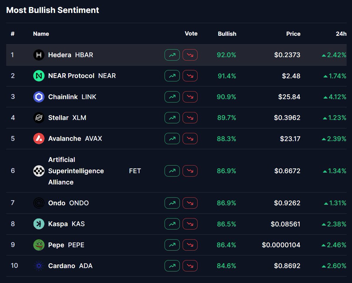Vote bullish on Ondo
The width and height of the screenshot is (352, 283).
[172, 203]
